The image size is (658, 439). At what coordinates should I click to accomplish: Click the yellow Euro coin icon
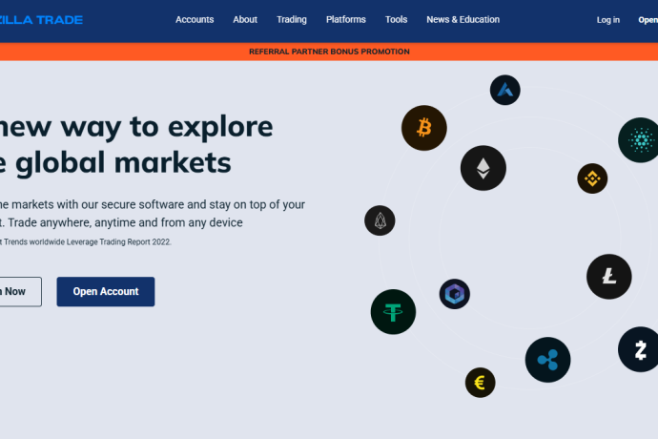(480, 383)
